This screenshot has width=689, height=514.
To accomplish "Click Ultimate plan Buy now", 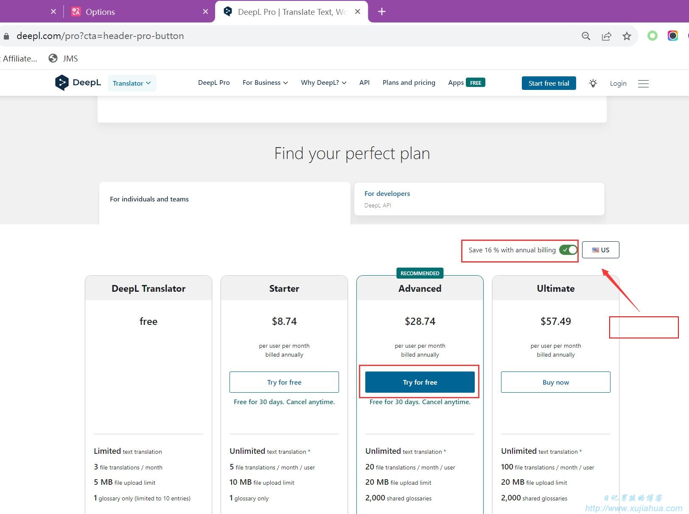I will coord(556,382).
